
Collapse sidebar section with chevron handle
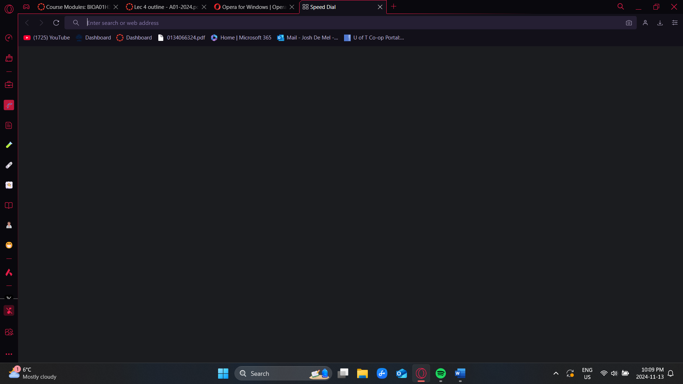pyautogui.click(x=9, y=298)
